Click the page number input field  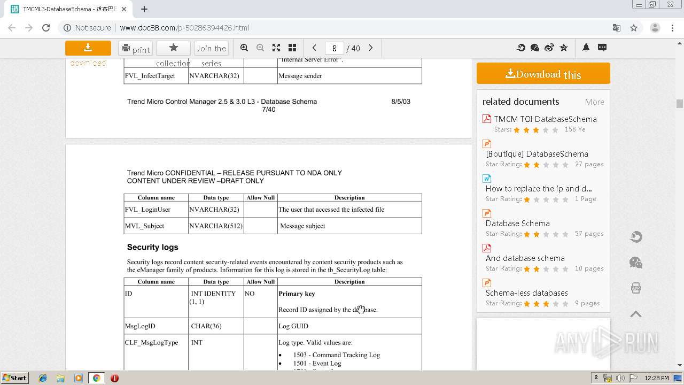click(x=334, y=48)
